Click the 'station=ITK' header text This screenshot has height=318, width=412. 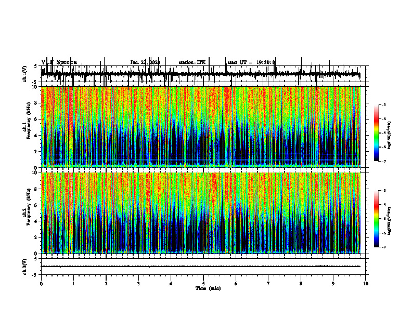[x=192, y=62]
